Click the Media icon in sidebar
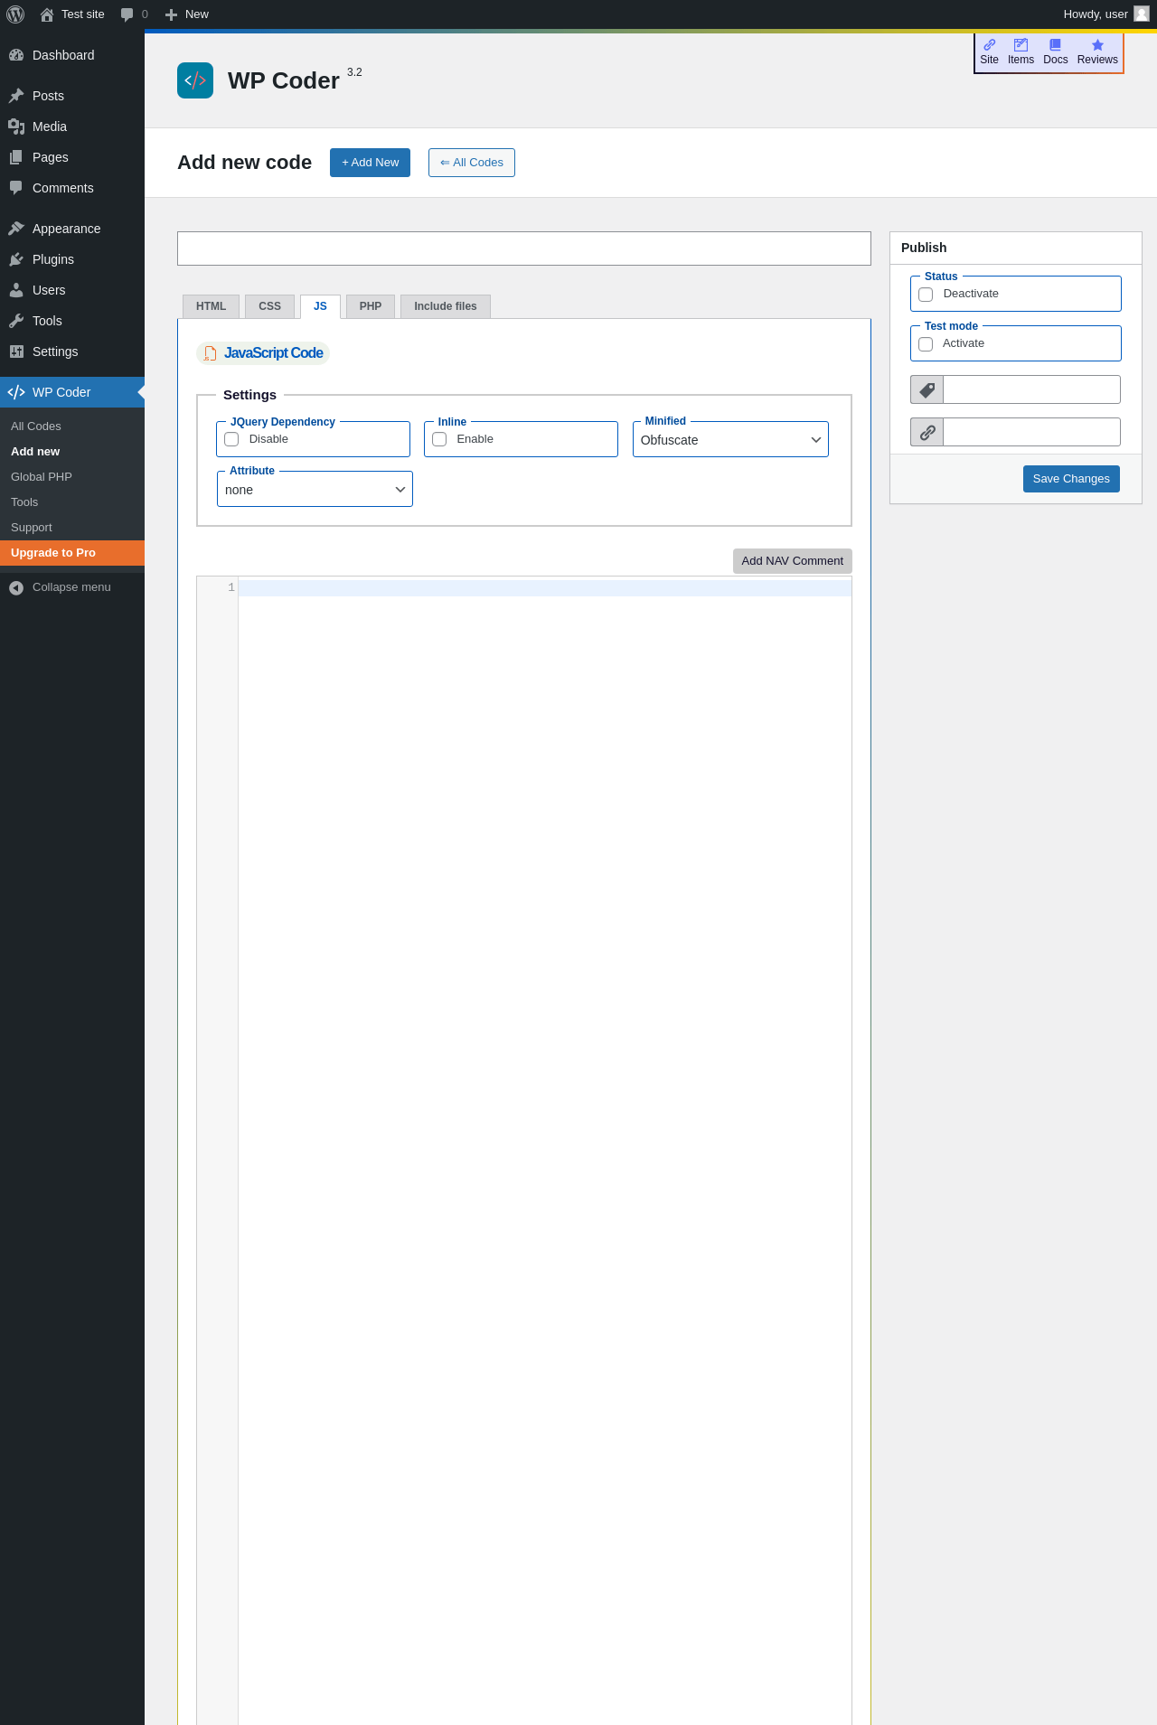 tap(16, 127)
